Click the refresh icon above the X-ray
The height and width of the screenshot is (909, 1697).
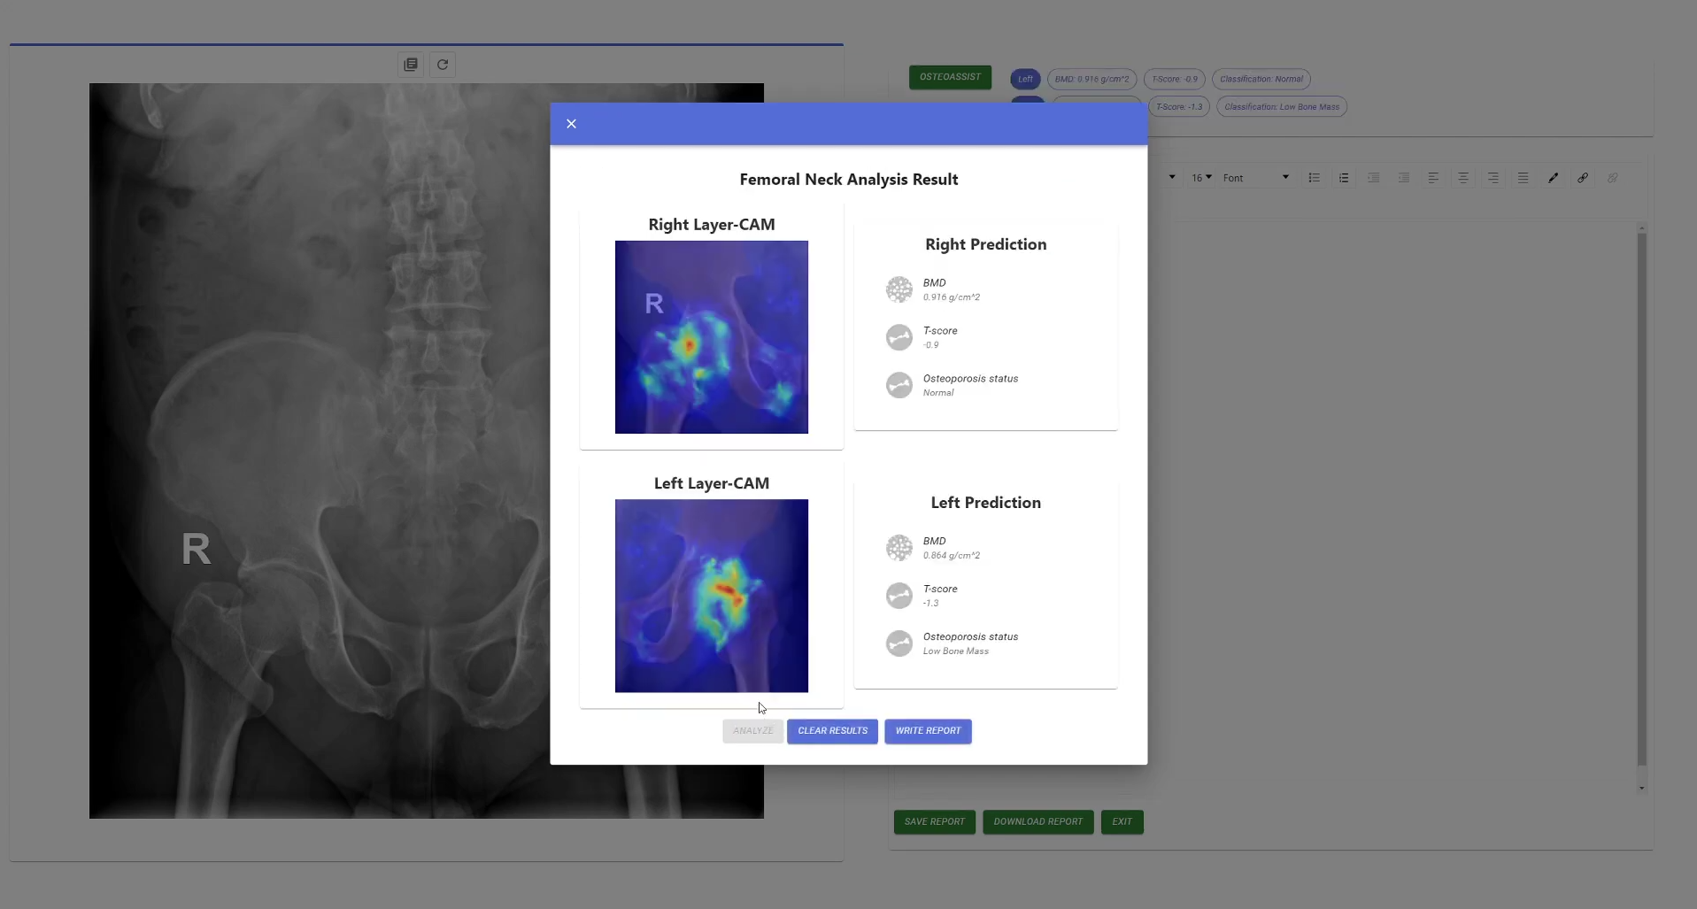pos(441,64)
